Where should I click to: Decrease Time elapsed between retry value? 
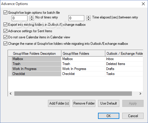click(88, 19)
